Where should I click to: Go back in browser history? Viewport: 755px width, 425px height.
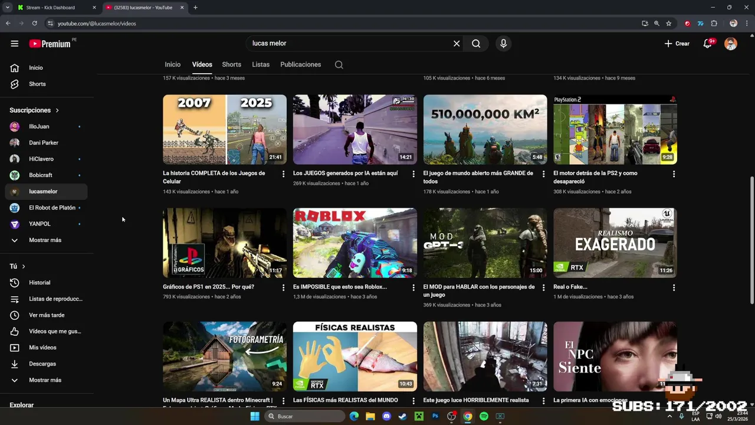(x=8, y=24)
